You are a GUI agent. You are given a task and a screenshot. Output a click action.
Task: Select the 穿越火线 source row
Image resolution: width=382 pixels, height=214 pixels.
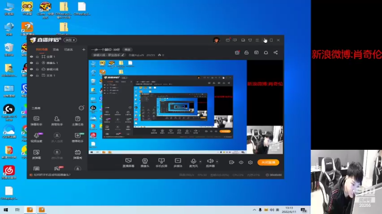(57, 69)
